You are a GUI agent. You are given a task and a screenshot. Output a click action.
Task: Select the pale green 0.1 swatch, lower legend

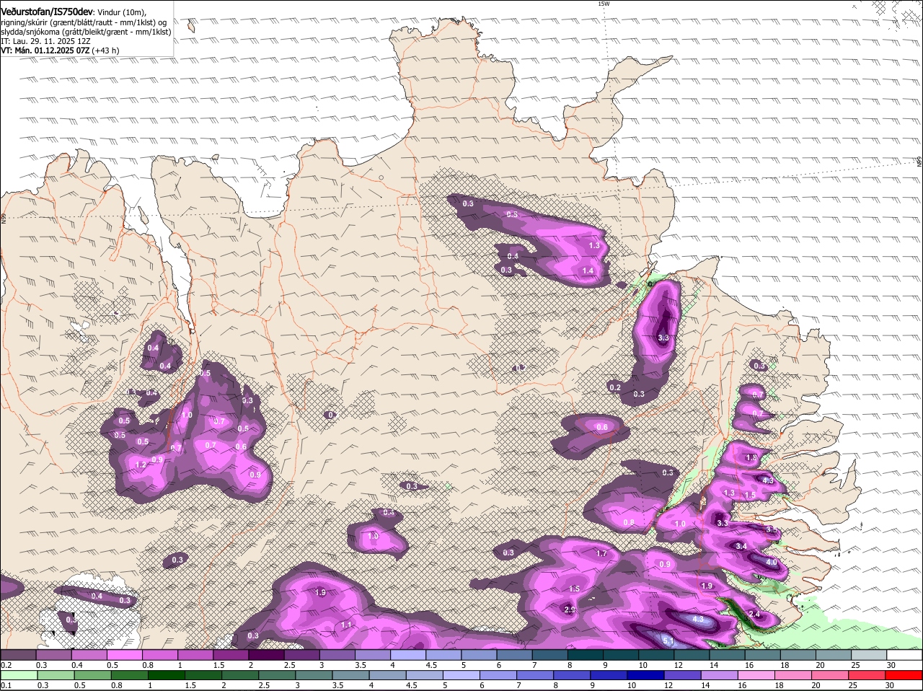[x=18, y=675]
